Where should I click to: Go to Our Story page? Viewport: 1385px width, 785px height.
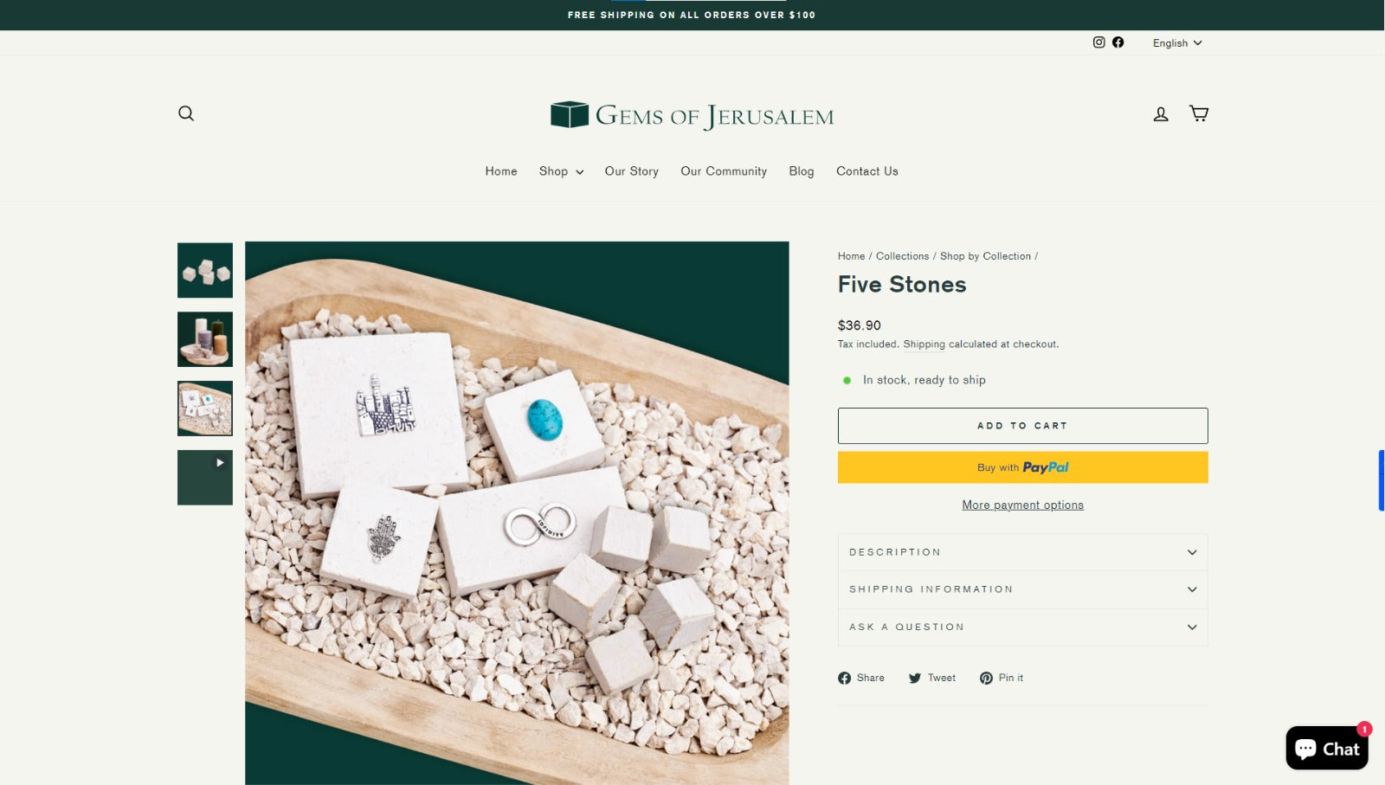632,171
